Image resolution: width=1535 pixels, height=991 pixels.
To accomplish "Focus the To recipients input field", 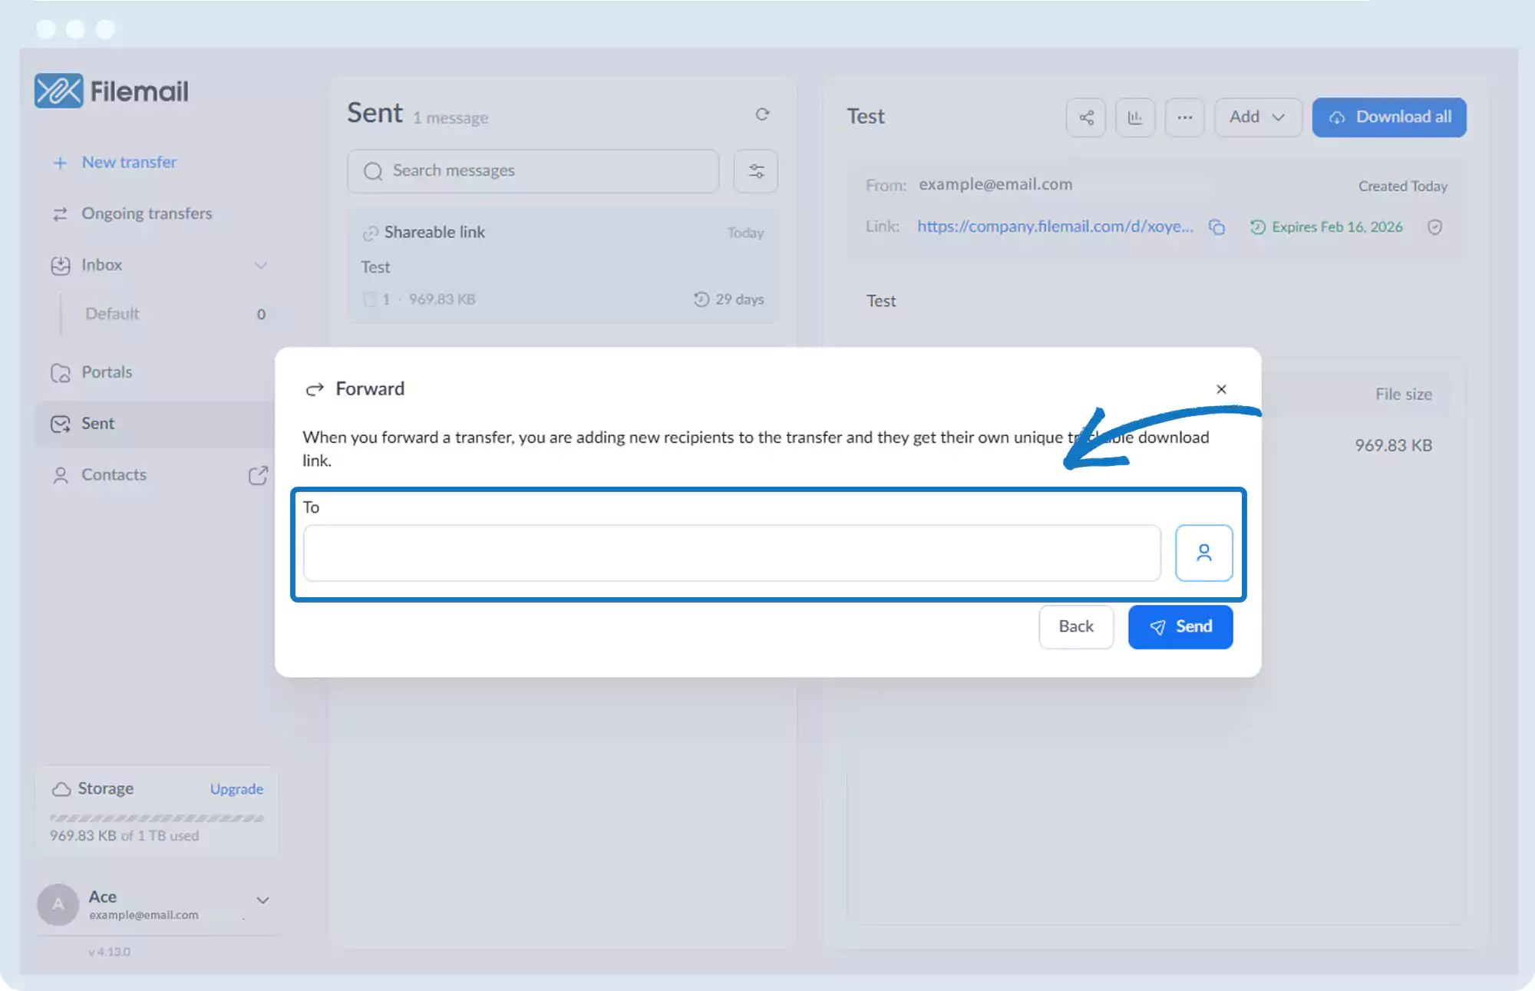I will [731, 553].
